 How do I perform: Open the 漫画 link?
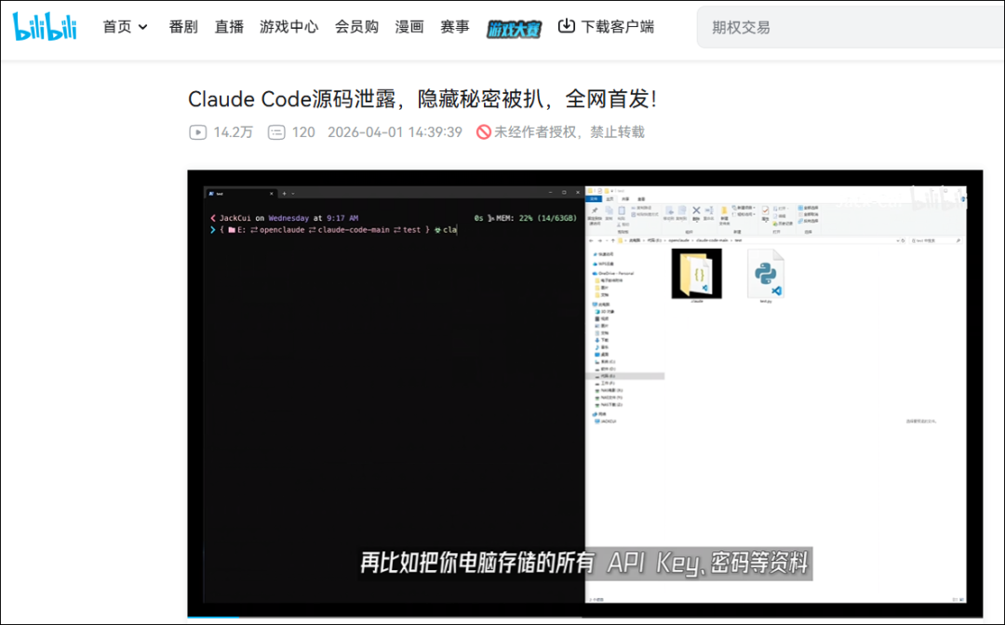(409, 27)
